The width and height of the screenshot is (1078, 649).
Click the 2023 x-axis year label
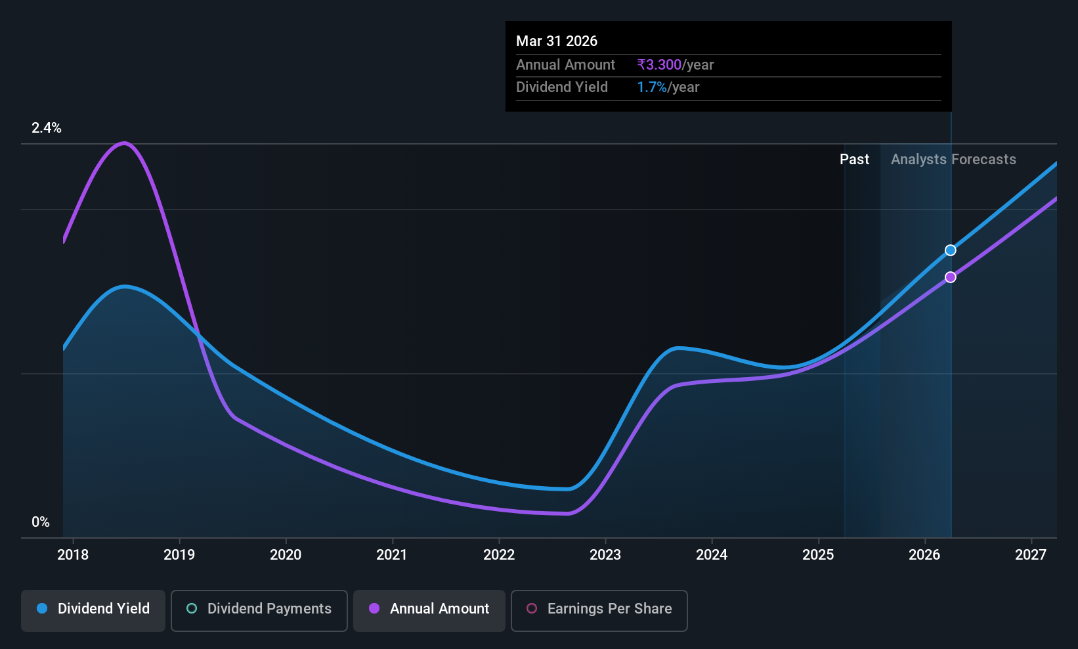pyautogui.click(x=605, y=554)
